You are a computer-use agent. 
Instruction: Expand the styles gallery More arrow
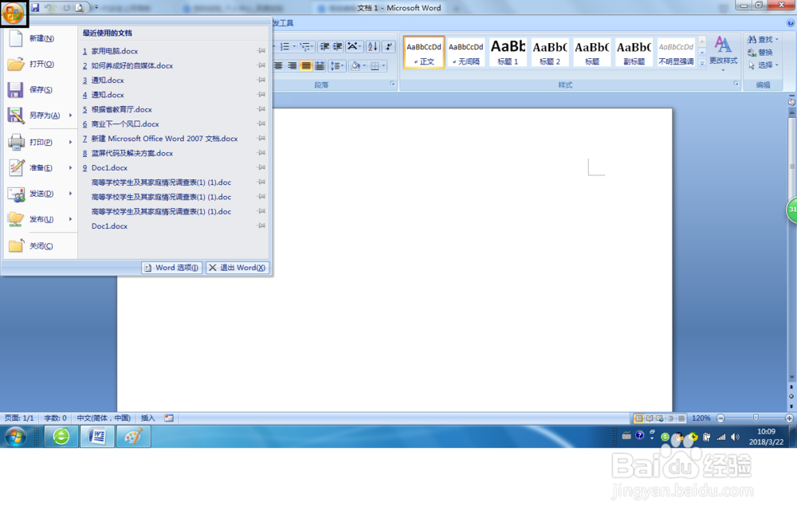pos(702,63)
